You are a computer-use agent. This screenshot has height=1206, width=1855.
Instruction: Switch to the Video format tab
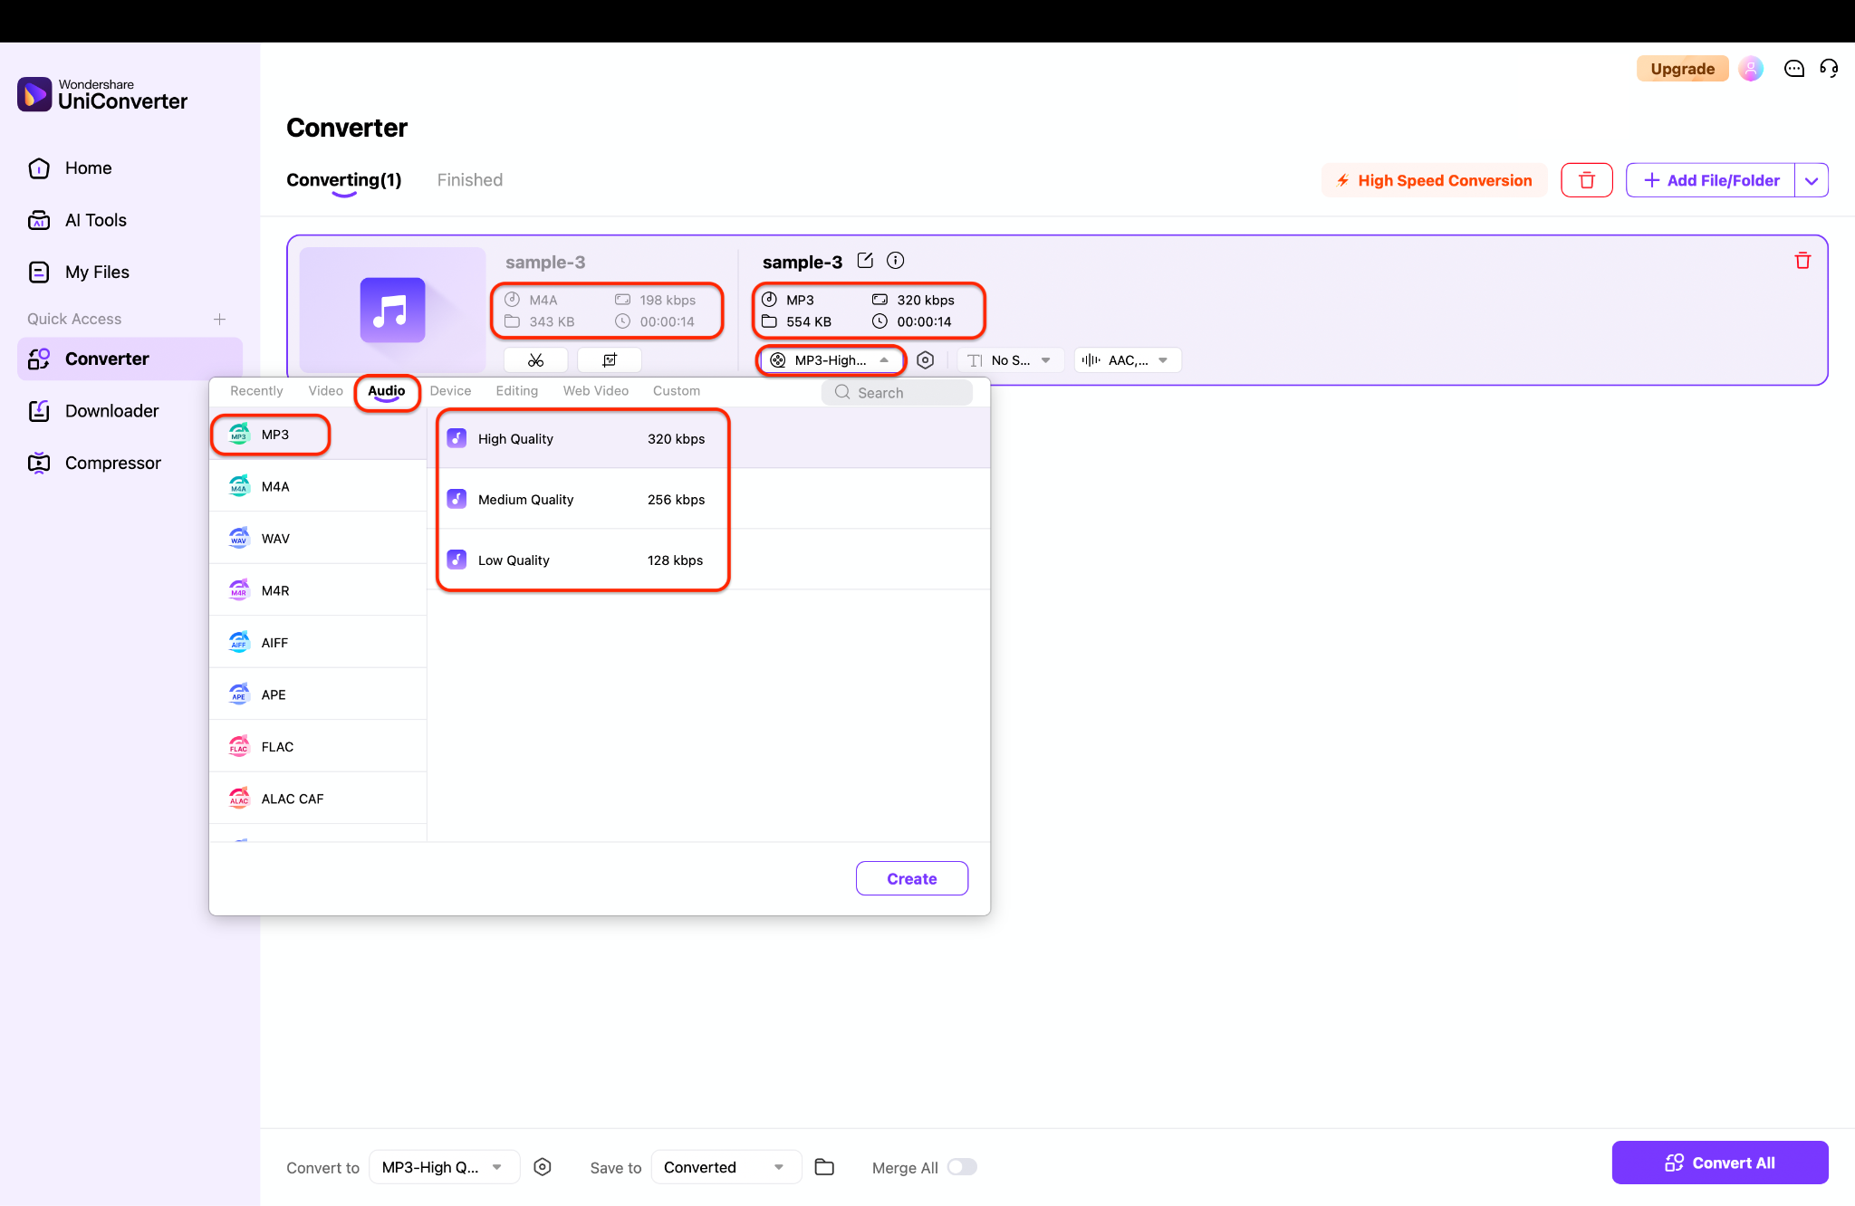pyautogui.click(x=325, y=391)
